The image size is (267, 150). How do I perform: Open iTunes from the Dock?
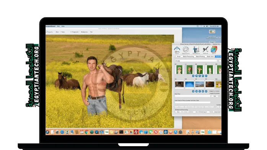(x=161, y=132)
